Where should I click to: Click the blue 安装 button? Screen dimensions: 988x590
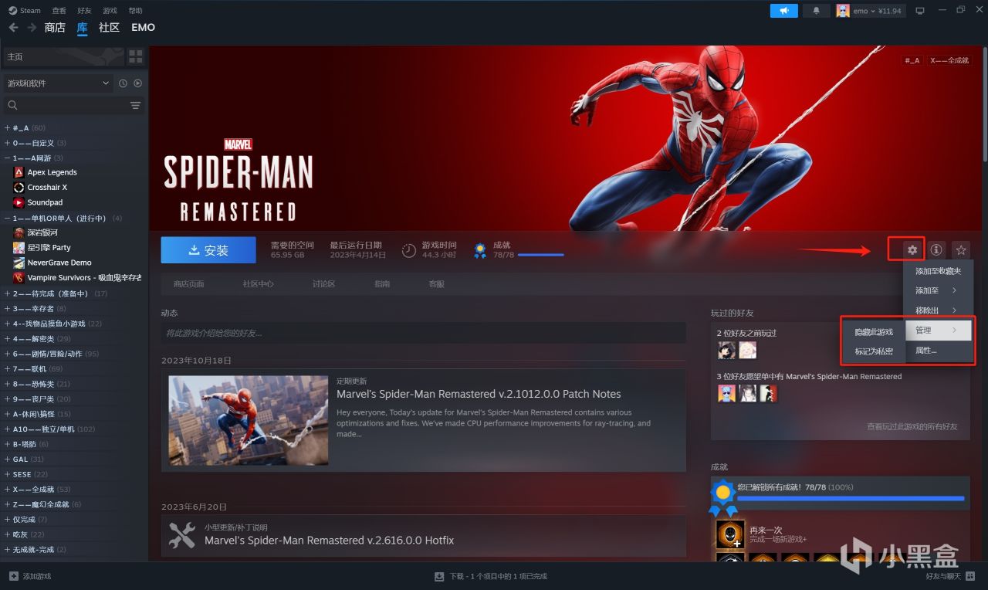tap(208, 250)
